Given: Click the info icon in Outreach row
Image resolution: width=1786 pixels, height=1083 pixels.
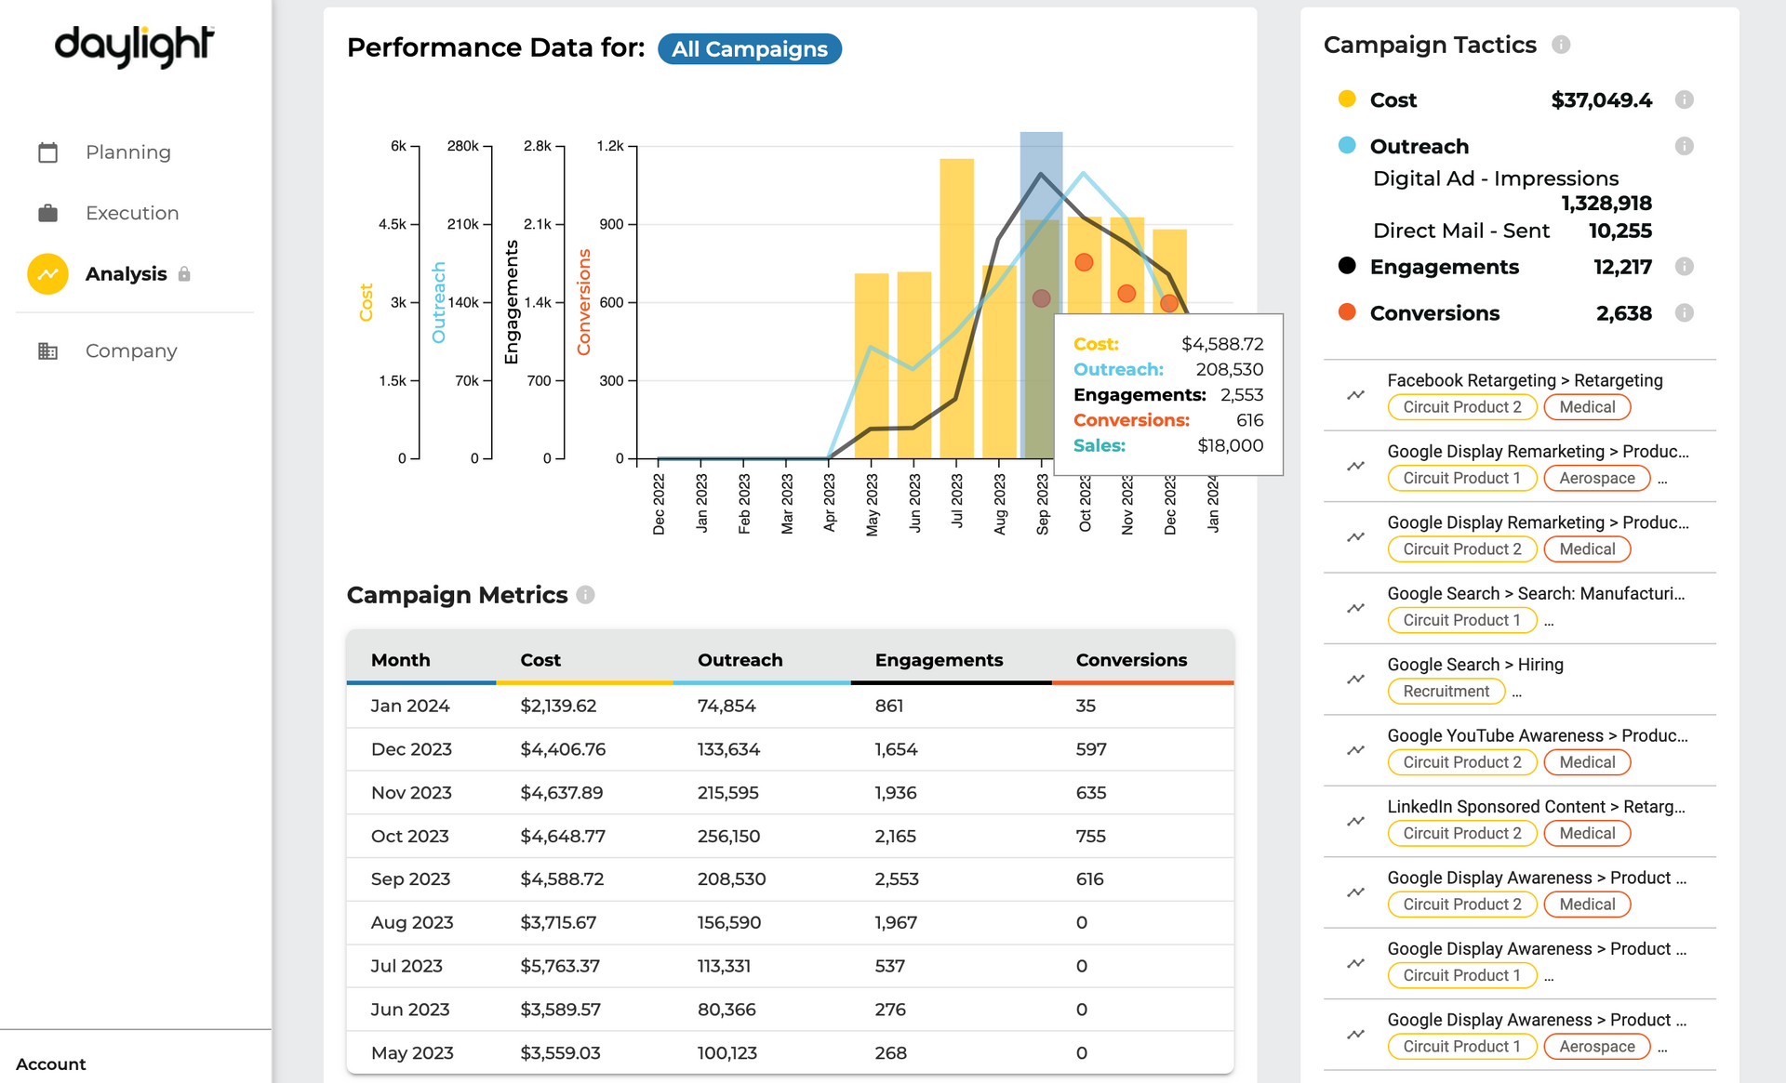Looking at the screenshot, I should click(1684, 146).
